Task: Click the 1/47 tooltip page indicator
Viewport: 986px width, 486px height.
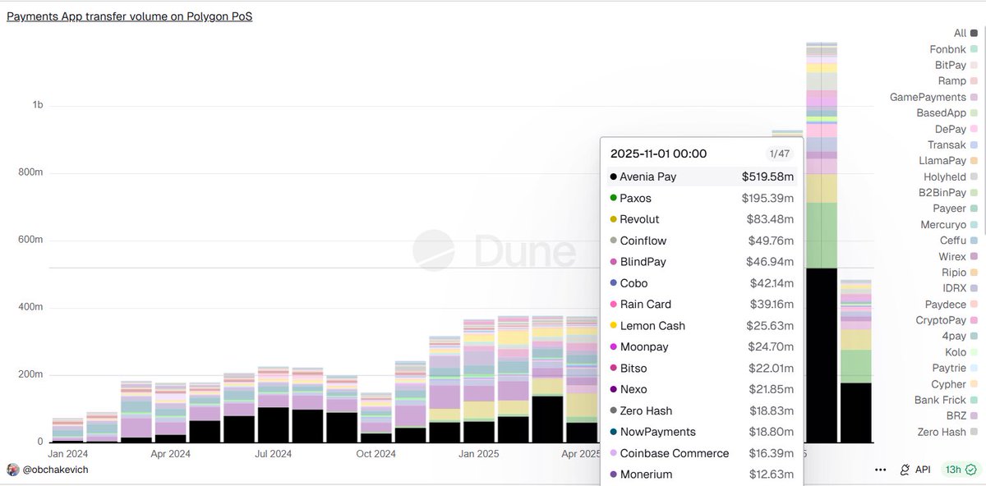Action: (x=777, y=154)
